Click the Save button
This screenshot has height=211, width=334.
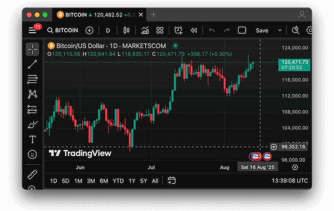(262, 31)
